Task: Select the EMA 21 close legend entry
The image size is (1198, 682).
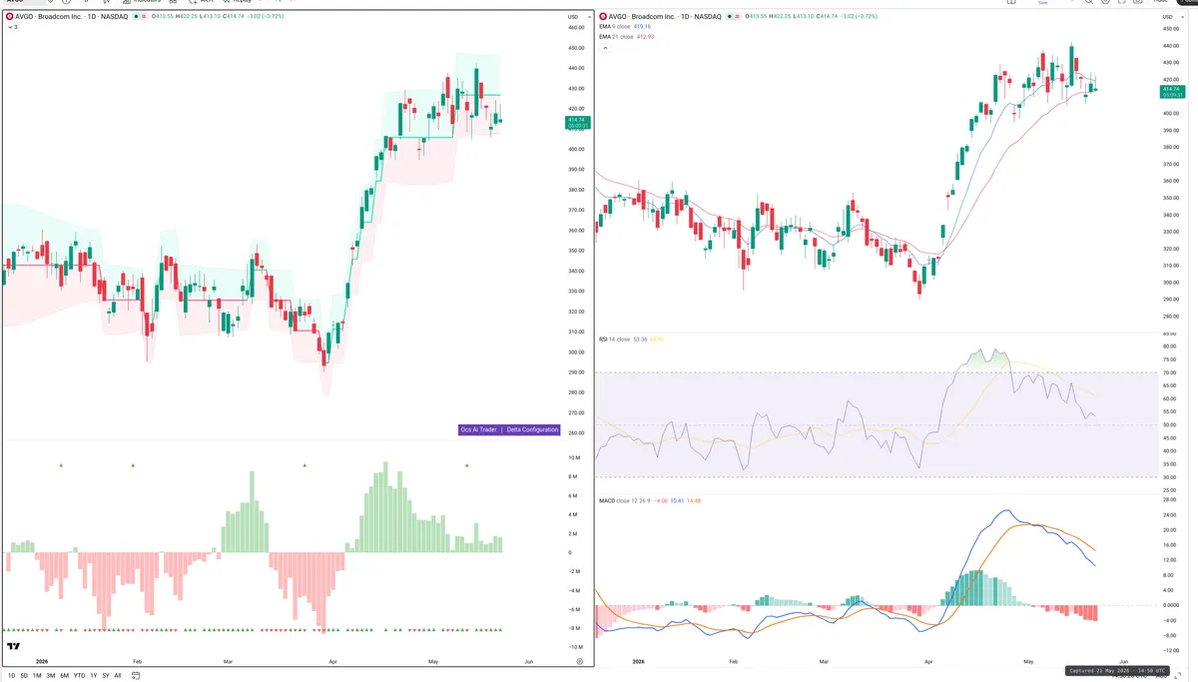Action: [614, 36]
